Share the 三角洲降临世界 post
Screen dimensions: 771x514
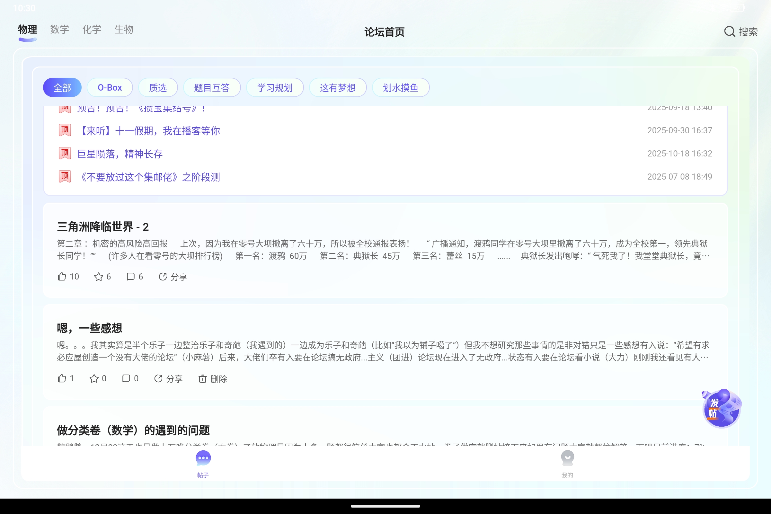click(173, 277)
